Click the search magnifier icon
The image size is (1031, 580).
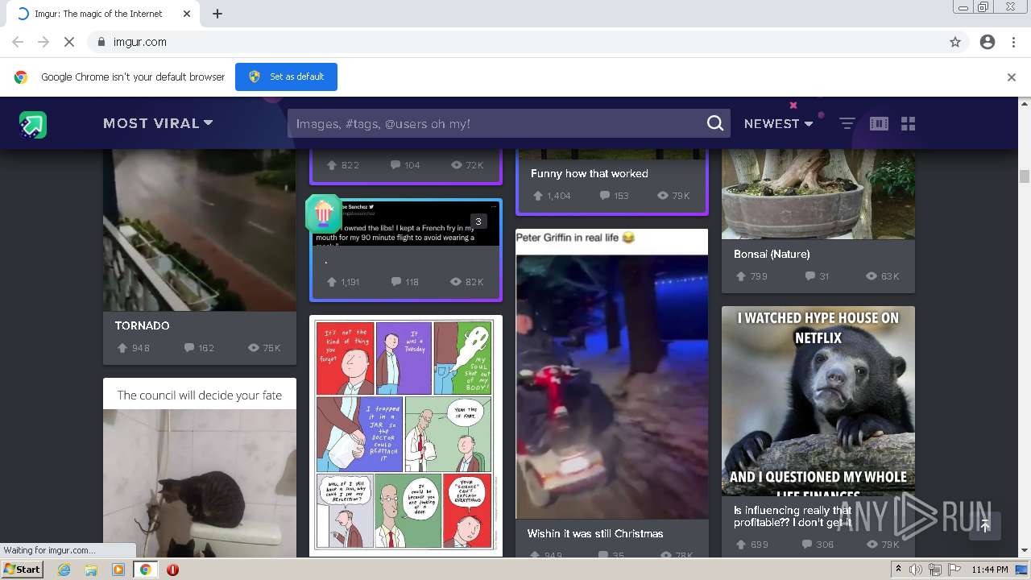click(715, 123)
